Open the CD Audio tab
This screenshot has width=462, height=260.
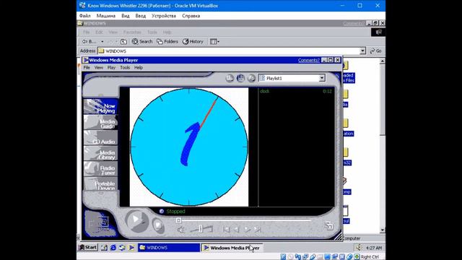pos(101,138)
